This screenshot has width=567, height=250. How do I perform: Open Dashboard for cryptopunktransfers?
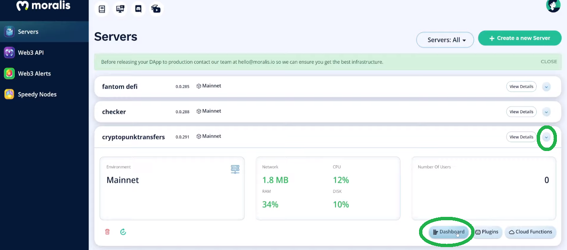pos(449,232)
